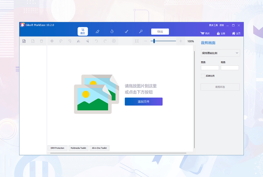Click the 裁剪所选 button
This screenshot has width=263, height=177.
pyautogui.click(x=220, y=87)
